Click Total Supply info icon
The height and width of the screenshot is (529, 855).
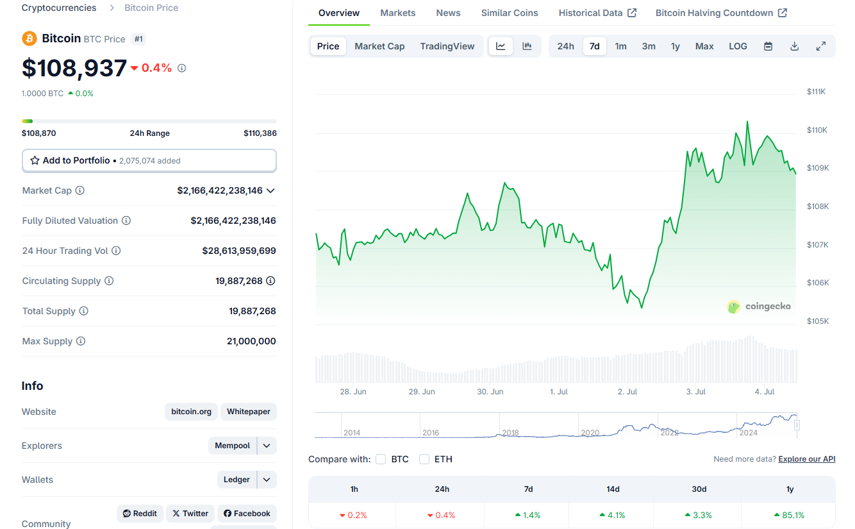tap(84, 311)
